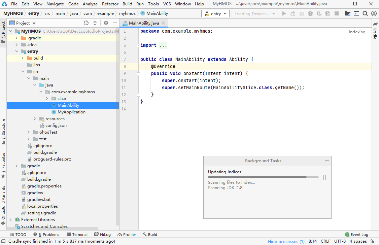Open the Refactor menu
The image size is (379, 245).
[x=110, y=4]
